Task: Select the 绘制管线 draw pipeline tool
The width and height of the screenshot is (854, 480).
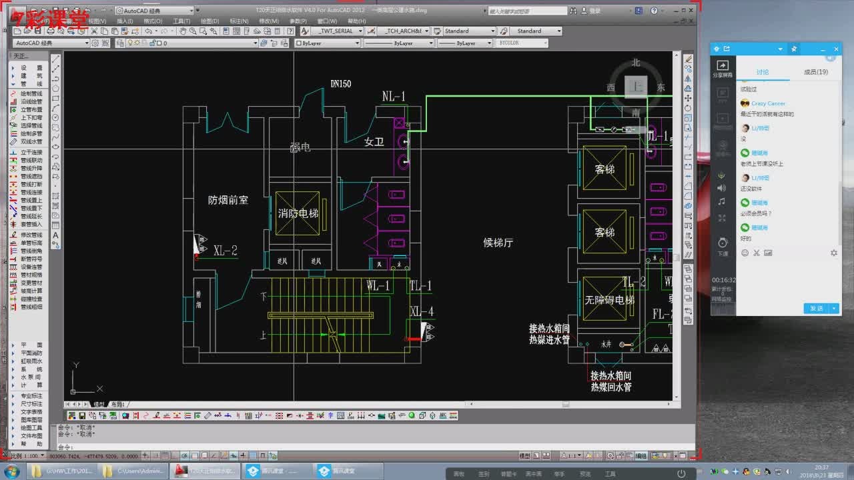Action: pos(27,94)
